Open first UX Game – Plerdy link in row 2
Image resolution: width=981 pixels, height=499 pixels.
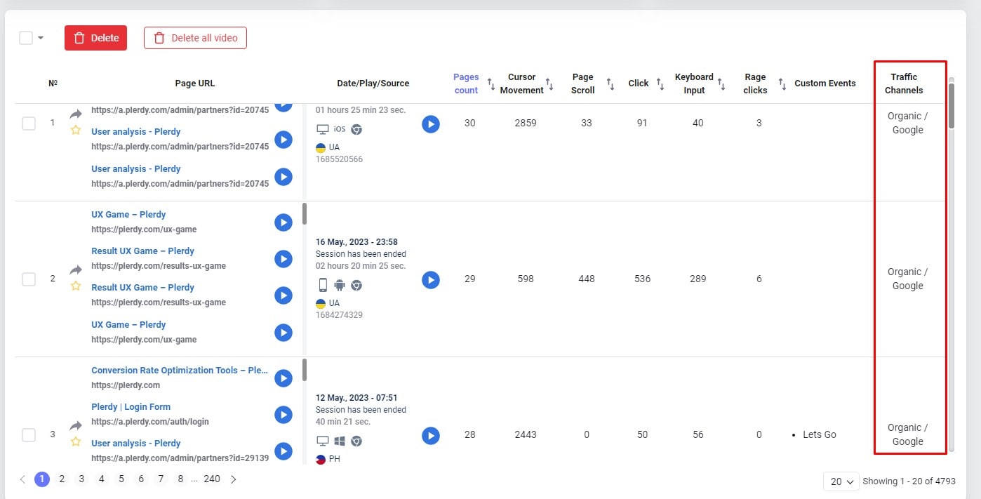coord(128,214)
